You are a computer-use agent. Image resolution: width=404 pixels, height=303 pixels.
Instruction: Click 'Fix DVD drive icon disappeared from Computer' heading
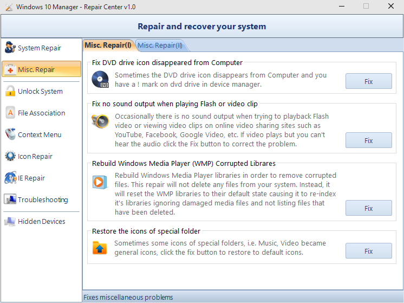pyautogui.click(x=167, y=63)
